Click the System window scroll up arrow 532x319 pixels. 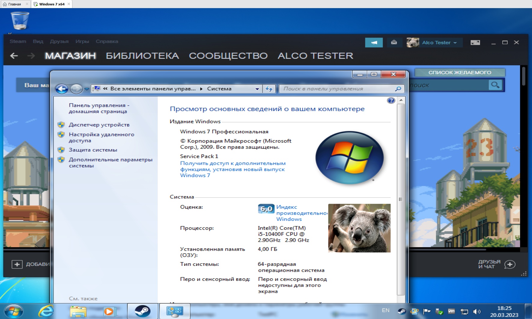pos(401,100)
